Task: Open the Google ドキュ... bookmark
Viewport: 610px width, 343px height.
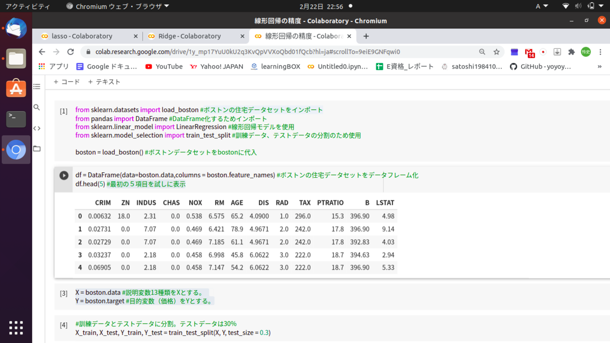Action: click(107, 67)
